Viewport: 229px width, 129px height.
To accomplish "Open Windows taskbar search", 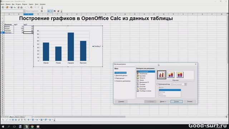I will pyautogui.click(x=9, y=126).
